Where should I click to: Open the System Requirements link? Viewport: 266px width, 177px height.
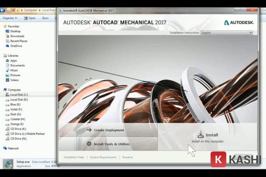(103, 157)
